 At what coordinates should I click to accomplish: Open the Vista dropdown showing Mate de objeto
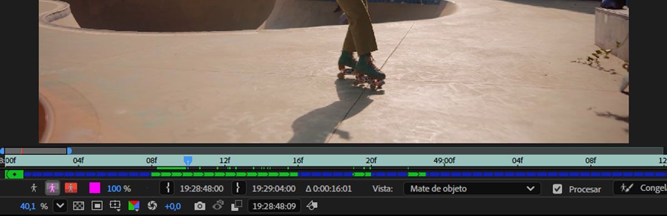tap(472, 189)
